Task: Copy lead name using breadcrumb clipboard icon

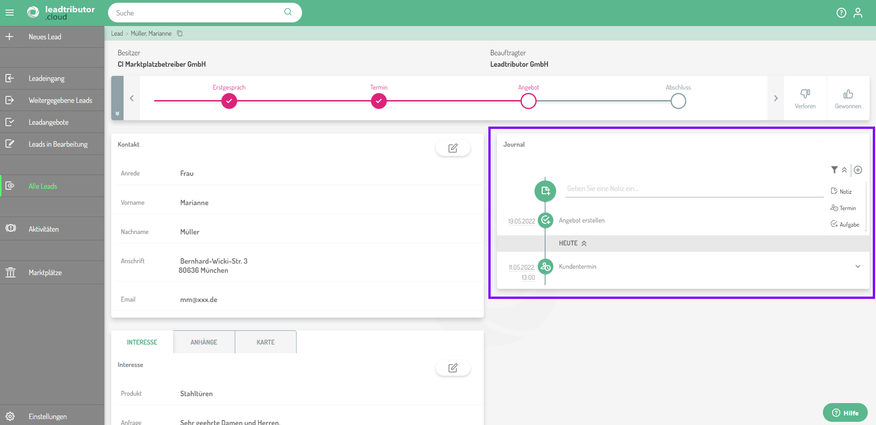Action: pyautogui.click(x=180, y=33)
